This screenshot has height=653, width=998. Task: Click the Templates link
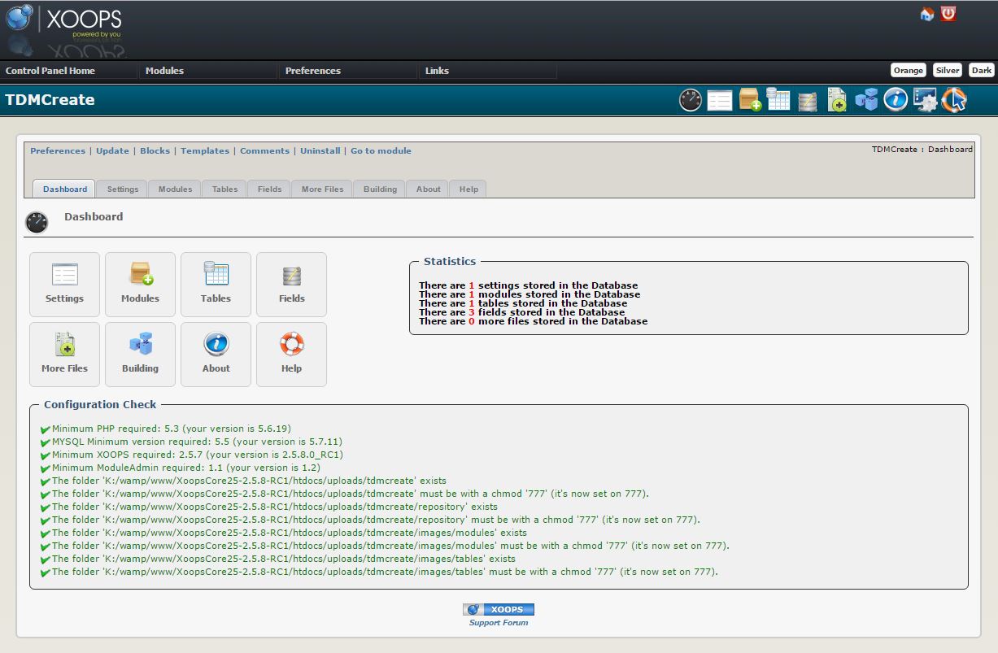click(x=205, y=150)
